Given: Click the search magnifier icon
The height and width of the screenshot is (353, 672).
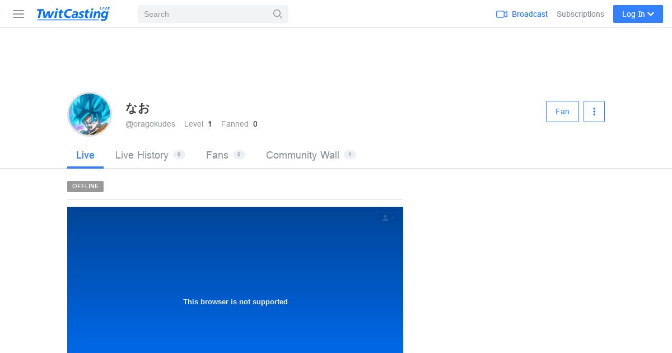Looking at the screenshot, I should [278, 14].
